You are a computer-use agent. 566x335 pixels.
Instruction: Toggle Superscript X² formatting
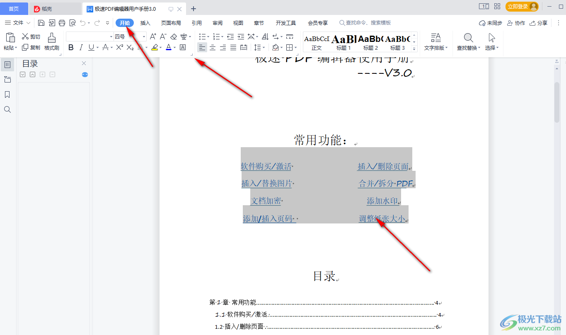coord(119,48)
